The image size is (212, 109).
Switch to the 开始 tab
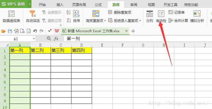(x=42, y=5)
